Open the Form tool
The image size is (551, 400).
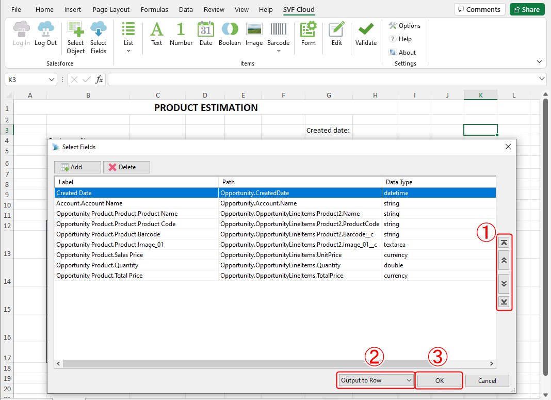point(308,34)
